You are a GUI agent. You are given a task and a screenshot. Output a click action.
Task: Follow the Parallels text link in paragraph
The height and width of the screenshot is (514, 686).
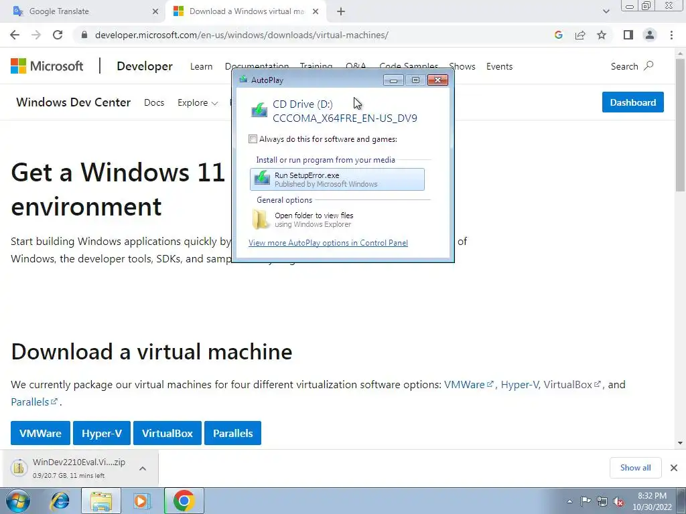coord(34,402)
